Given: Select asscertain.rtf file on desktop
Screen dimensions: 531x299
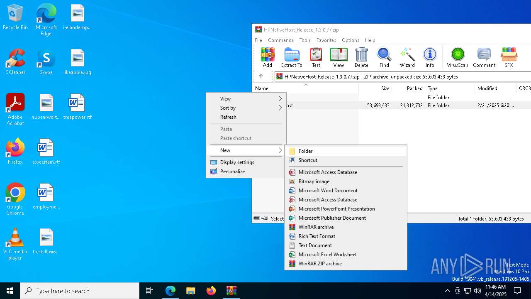Looking at the screenshot, I should (x=46, y=152).
